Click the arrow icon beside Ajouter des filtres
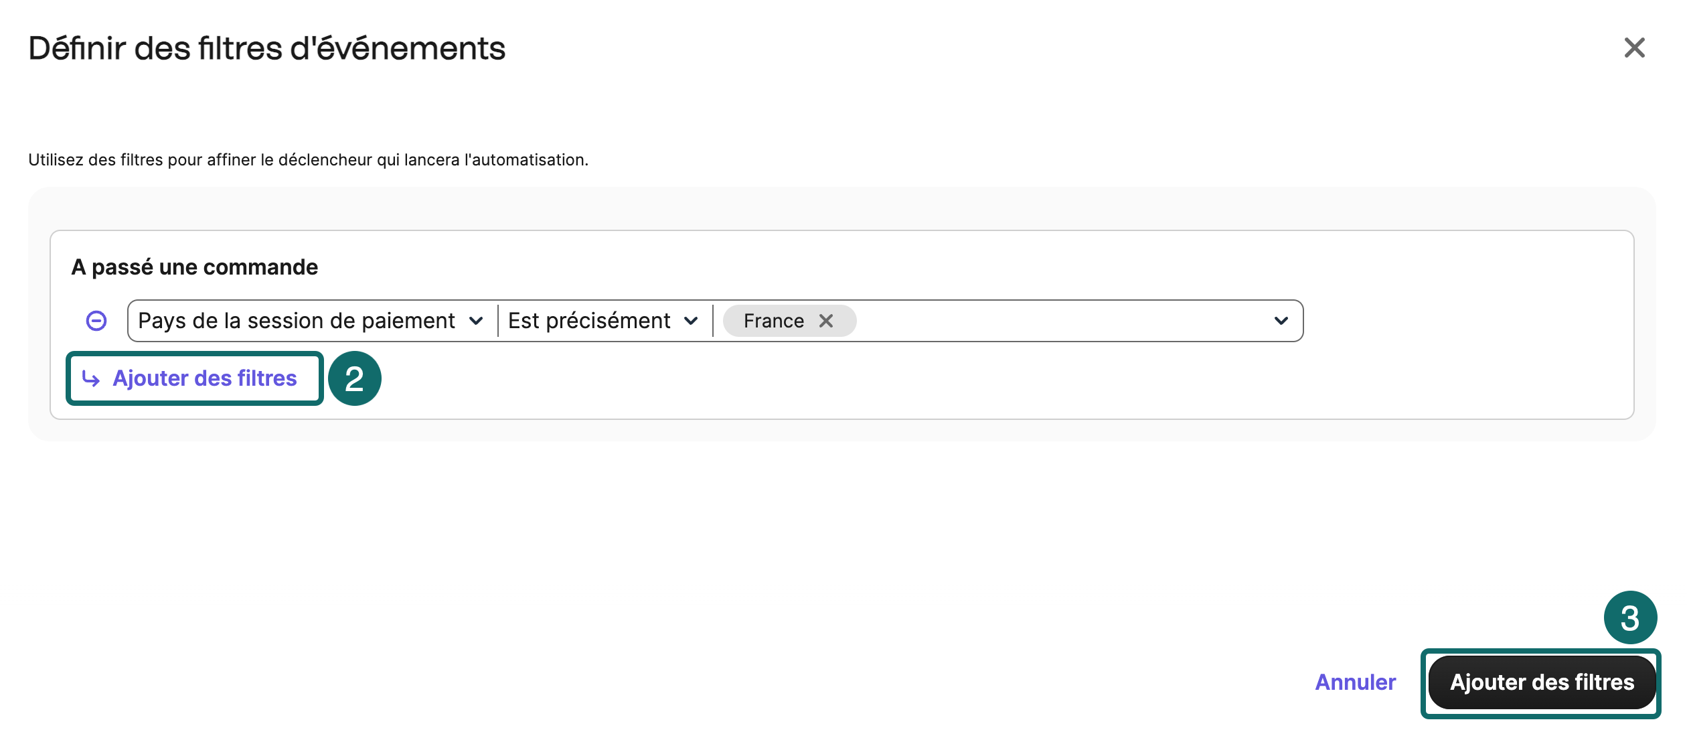 pos(91,378)
